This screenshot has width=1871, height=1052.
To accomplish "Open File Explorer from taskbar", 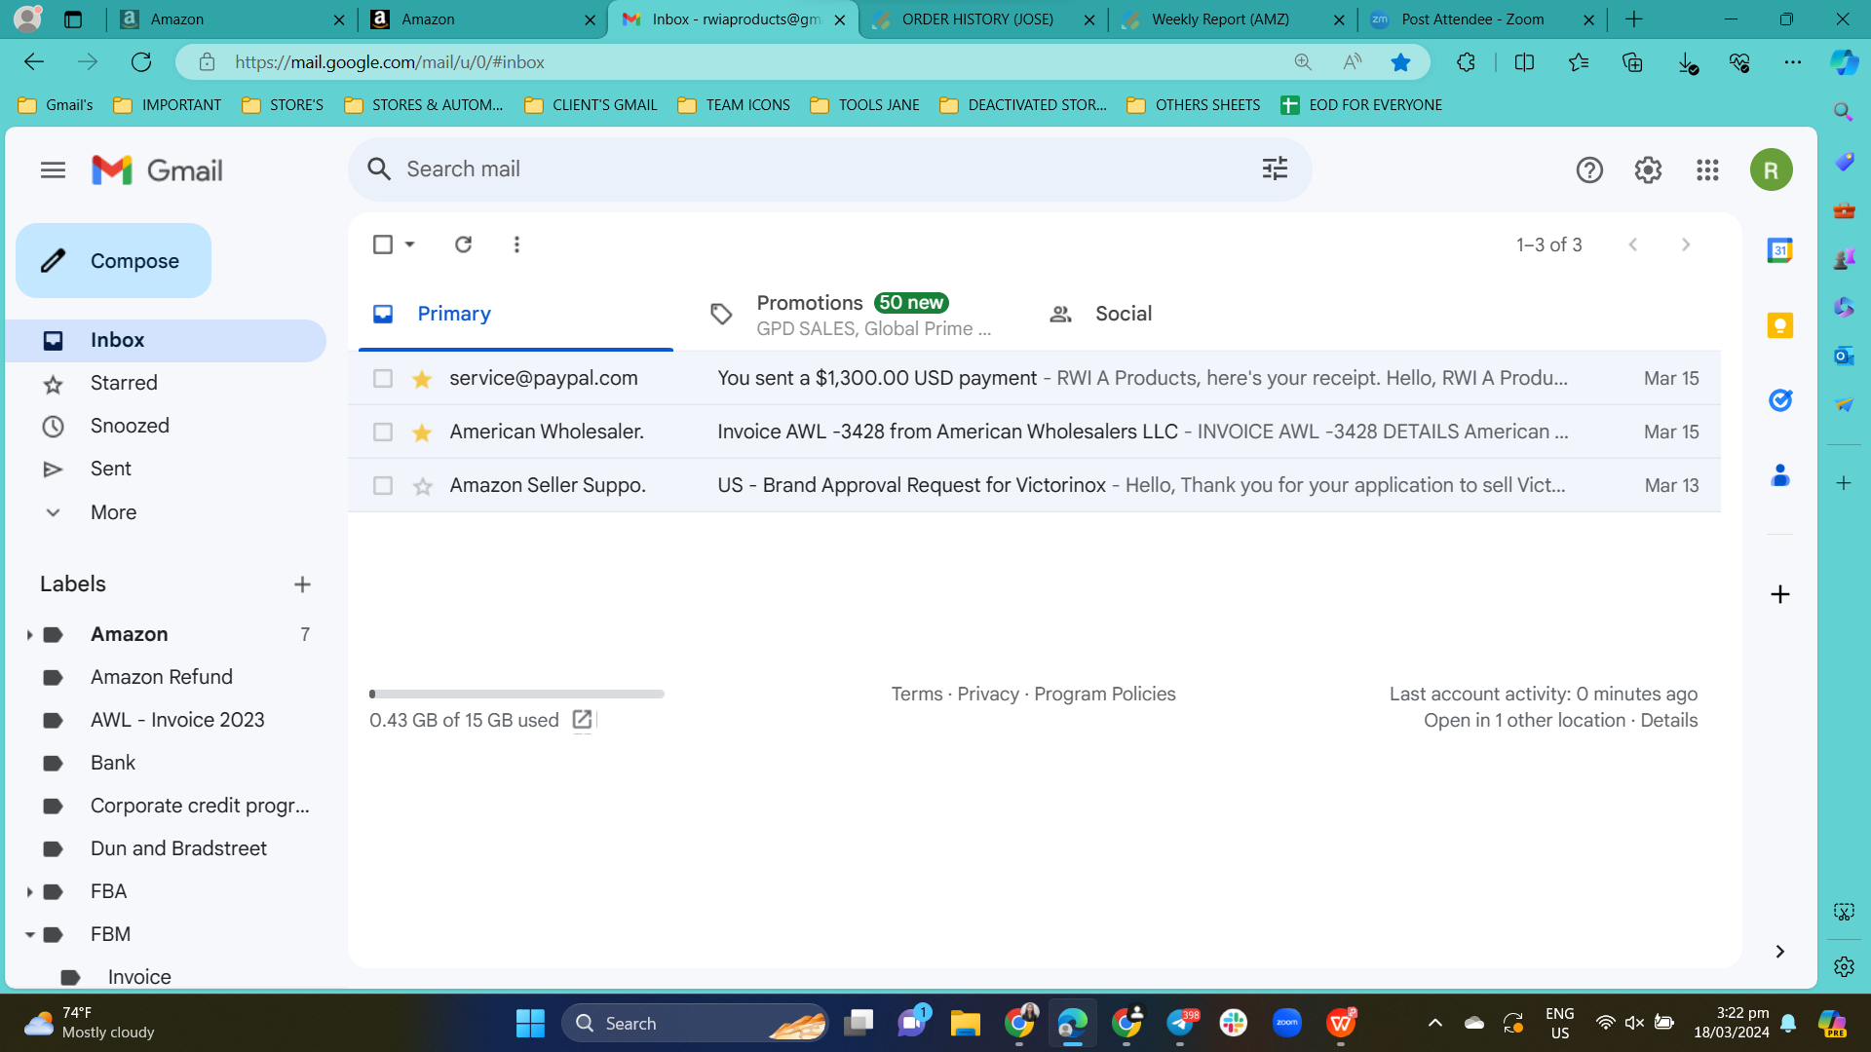I will point(966,1023).
